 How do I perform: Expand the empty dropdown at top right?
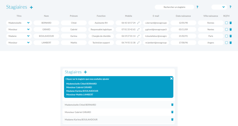219,7
